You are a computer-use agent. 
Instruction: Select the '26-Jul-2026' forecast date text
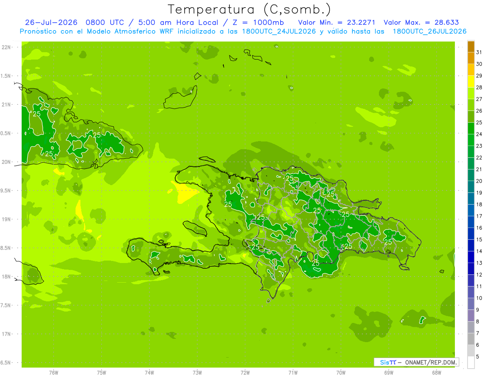tap(51, 22)
